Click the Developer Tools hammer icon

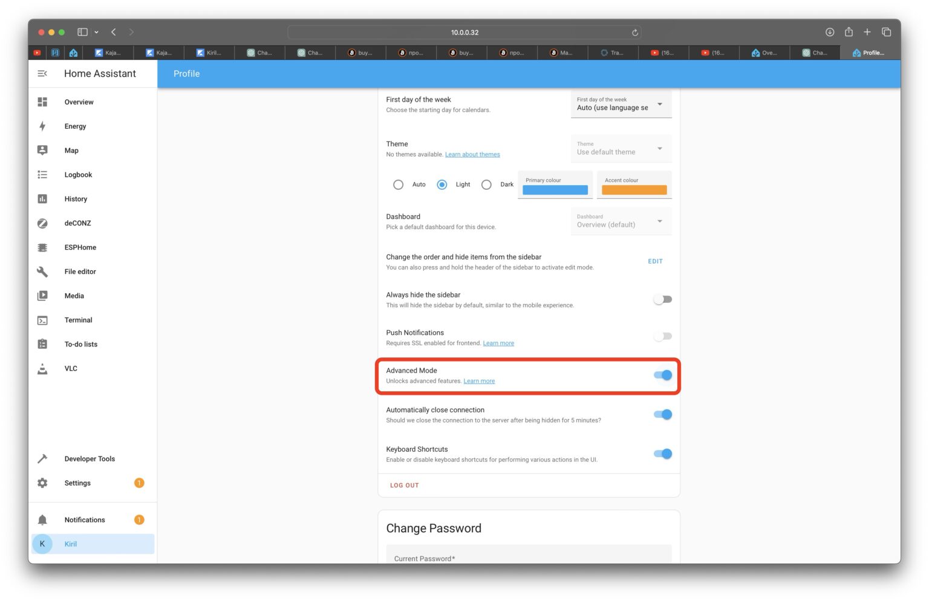click(x=42, y=459)
